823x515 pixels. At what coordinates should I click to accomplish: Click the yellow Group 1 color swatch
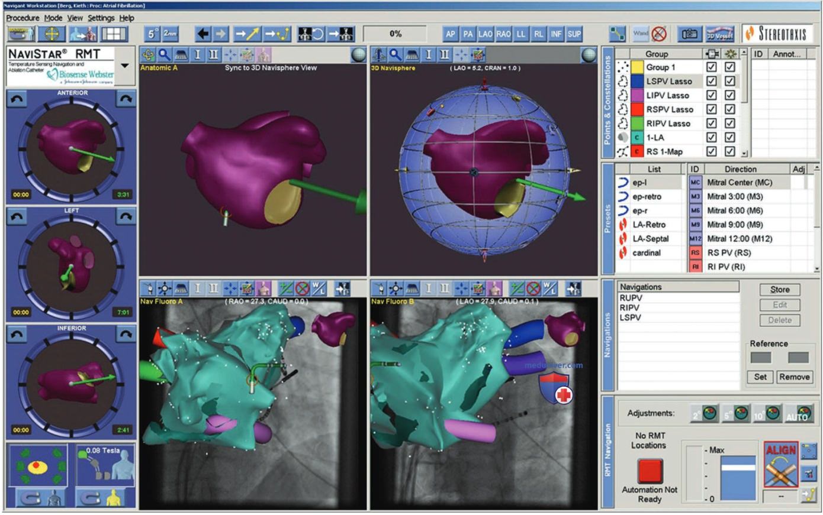click(x=637, y=67)
